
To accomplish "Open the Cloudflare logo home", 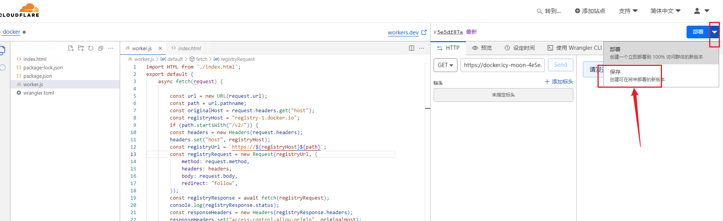I will pyautogui.click(x=19, y=10).
